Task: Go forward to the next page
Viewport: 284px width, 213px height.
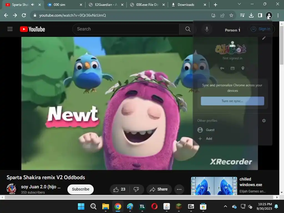Action: 15,16
